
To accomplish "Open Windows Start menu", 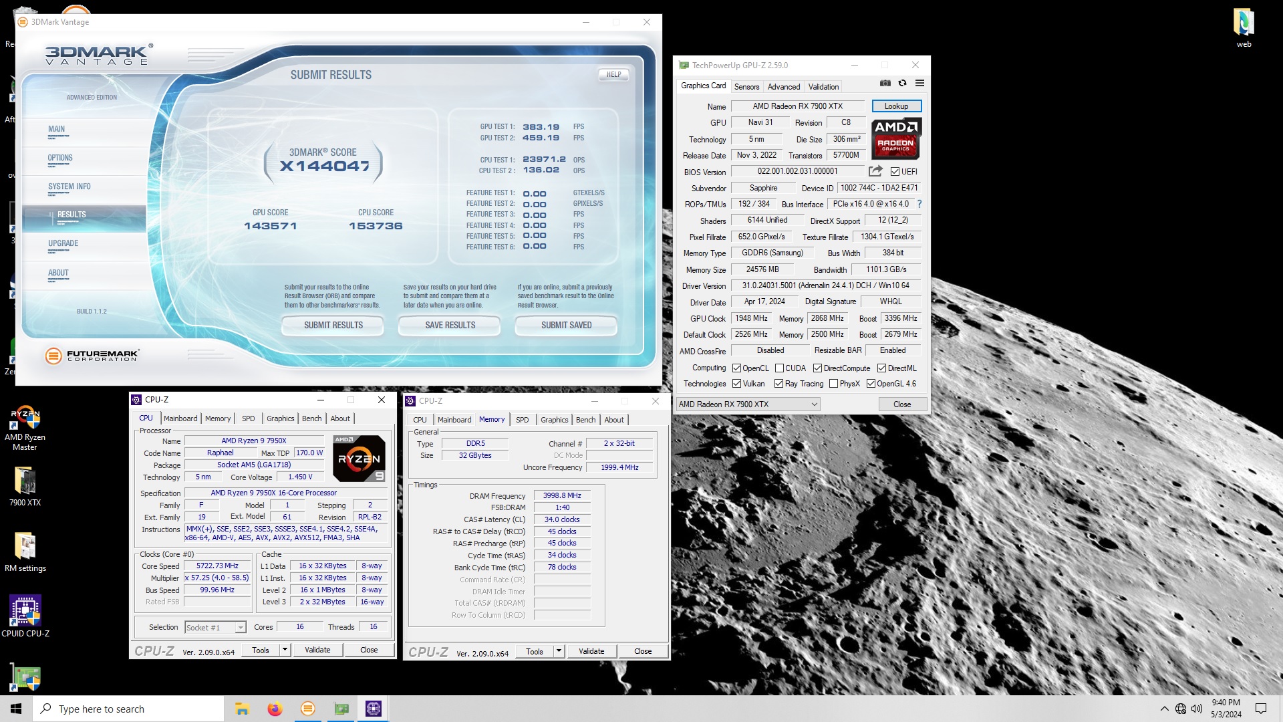I will click(x=16, y=709).
